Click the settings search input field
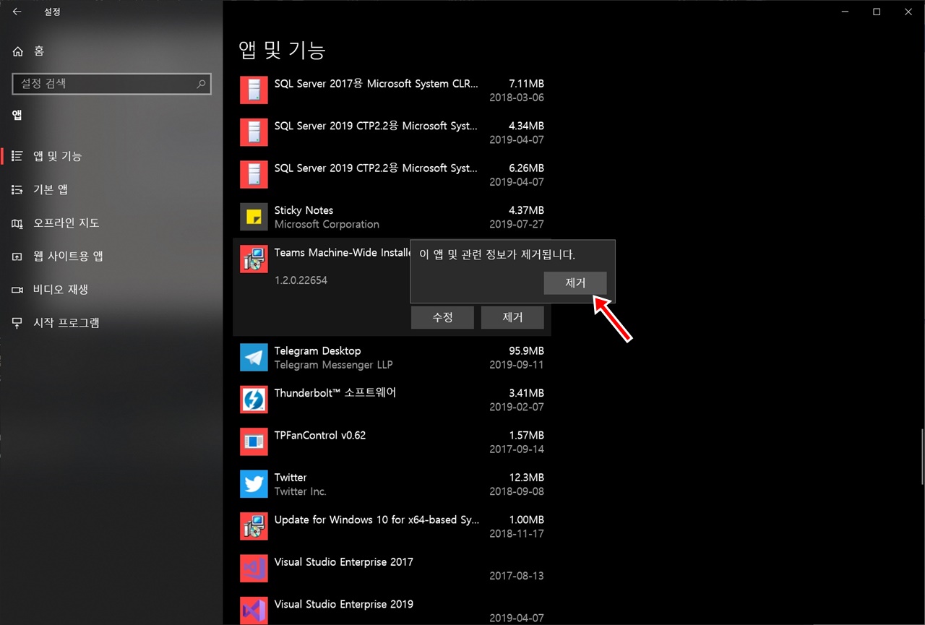Screen dimensions: 925x625 112,84
